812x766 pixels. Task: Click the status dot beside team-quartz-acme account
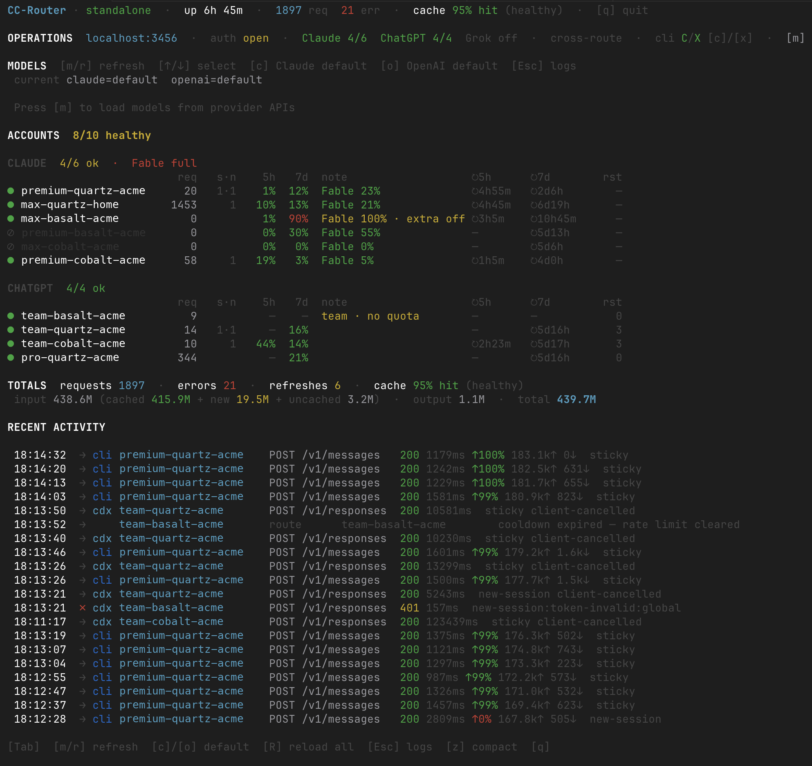click(x=11, y=330)
